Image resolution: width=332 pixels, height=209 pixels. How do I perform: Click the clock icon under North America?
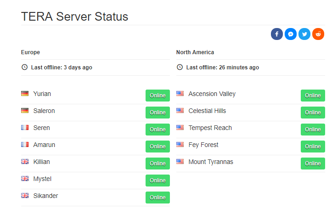point(180,67)
